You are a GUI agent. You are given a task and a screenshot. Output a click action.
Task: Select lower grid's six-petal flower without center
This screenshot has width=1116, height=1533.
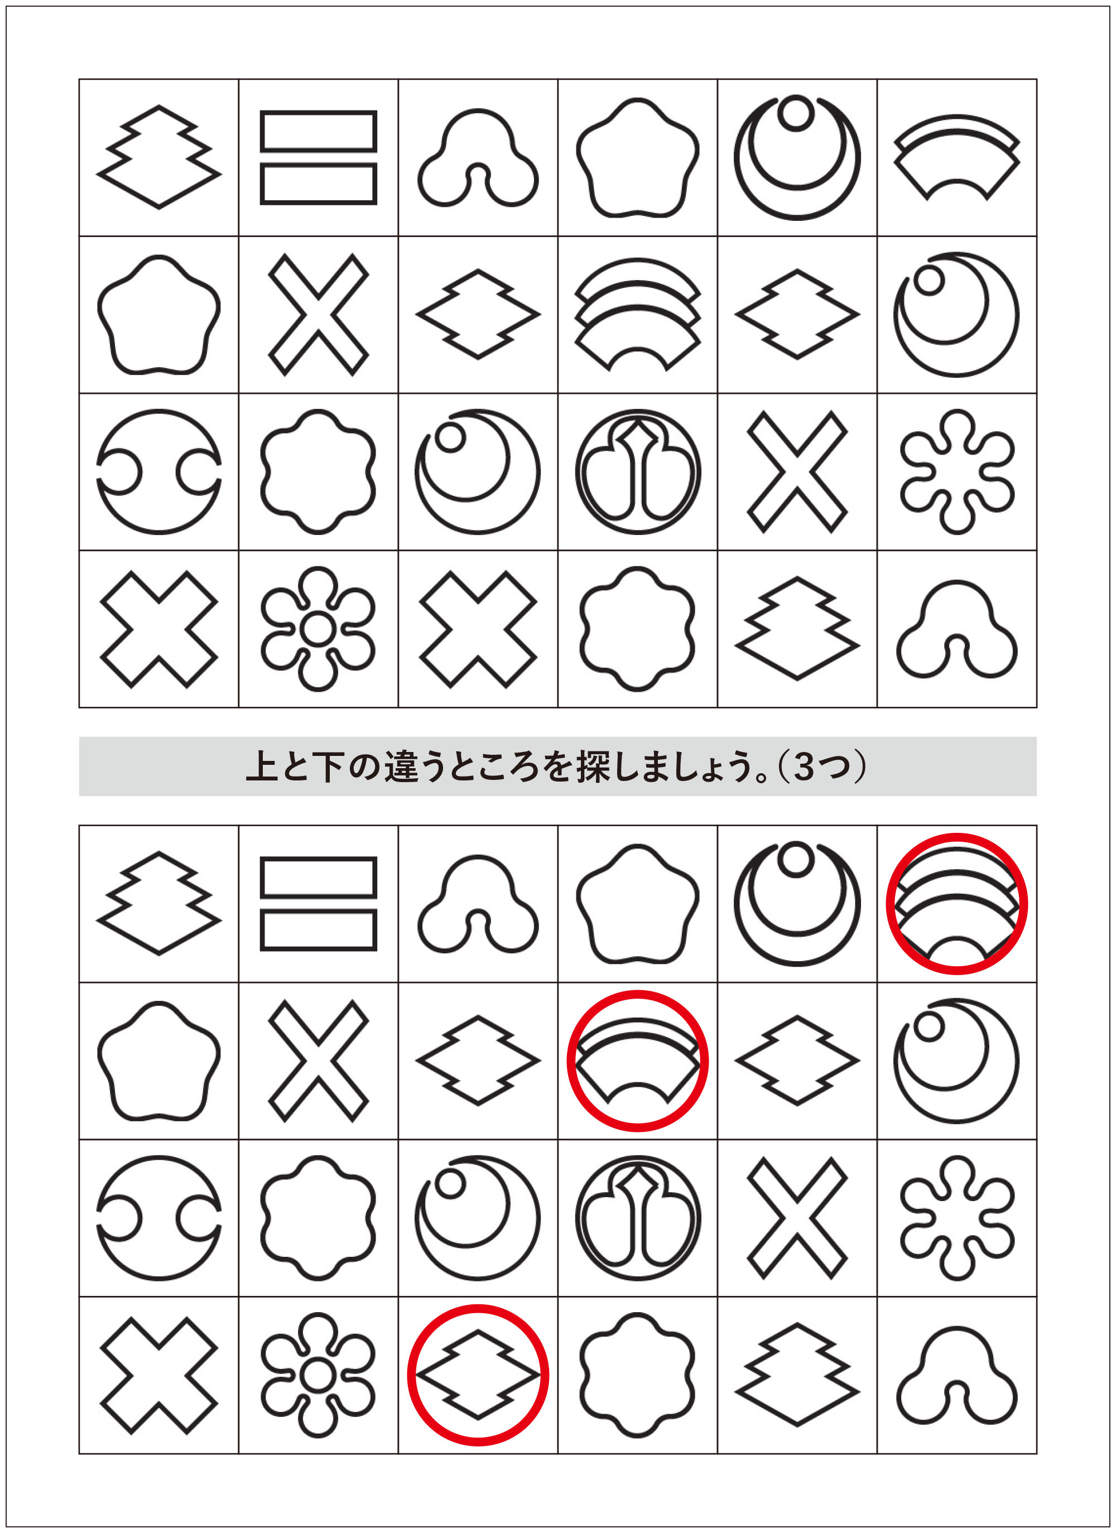[x=956, y=1217]
